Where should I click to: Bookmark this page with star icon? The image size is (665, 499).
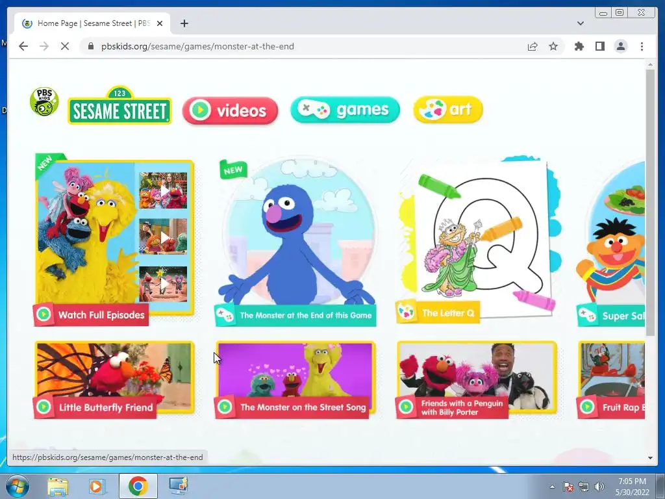tap(553, 46)
